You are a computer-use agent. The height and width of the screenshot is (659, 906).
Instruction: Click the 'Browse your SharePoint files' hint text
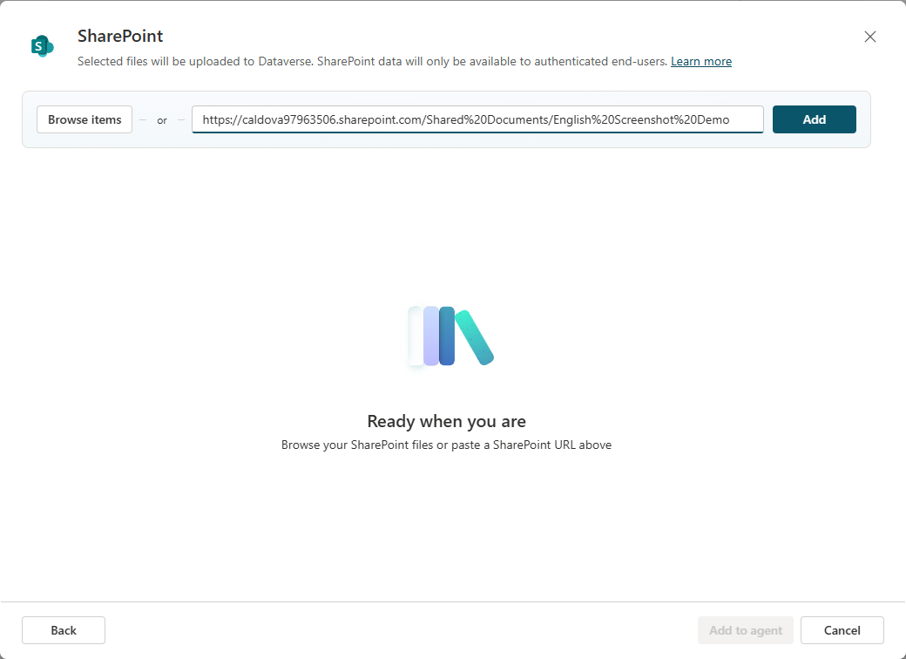click(x=447, y=445)
